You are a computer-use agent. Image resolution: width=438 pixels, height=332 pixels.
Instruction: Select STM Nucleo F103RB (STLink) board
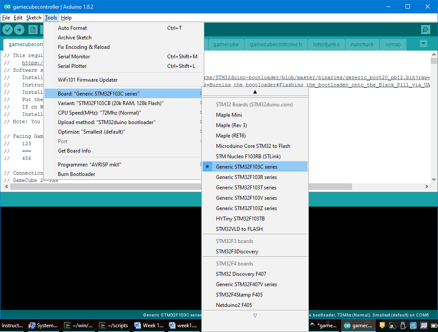point(255,156)
